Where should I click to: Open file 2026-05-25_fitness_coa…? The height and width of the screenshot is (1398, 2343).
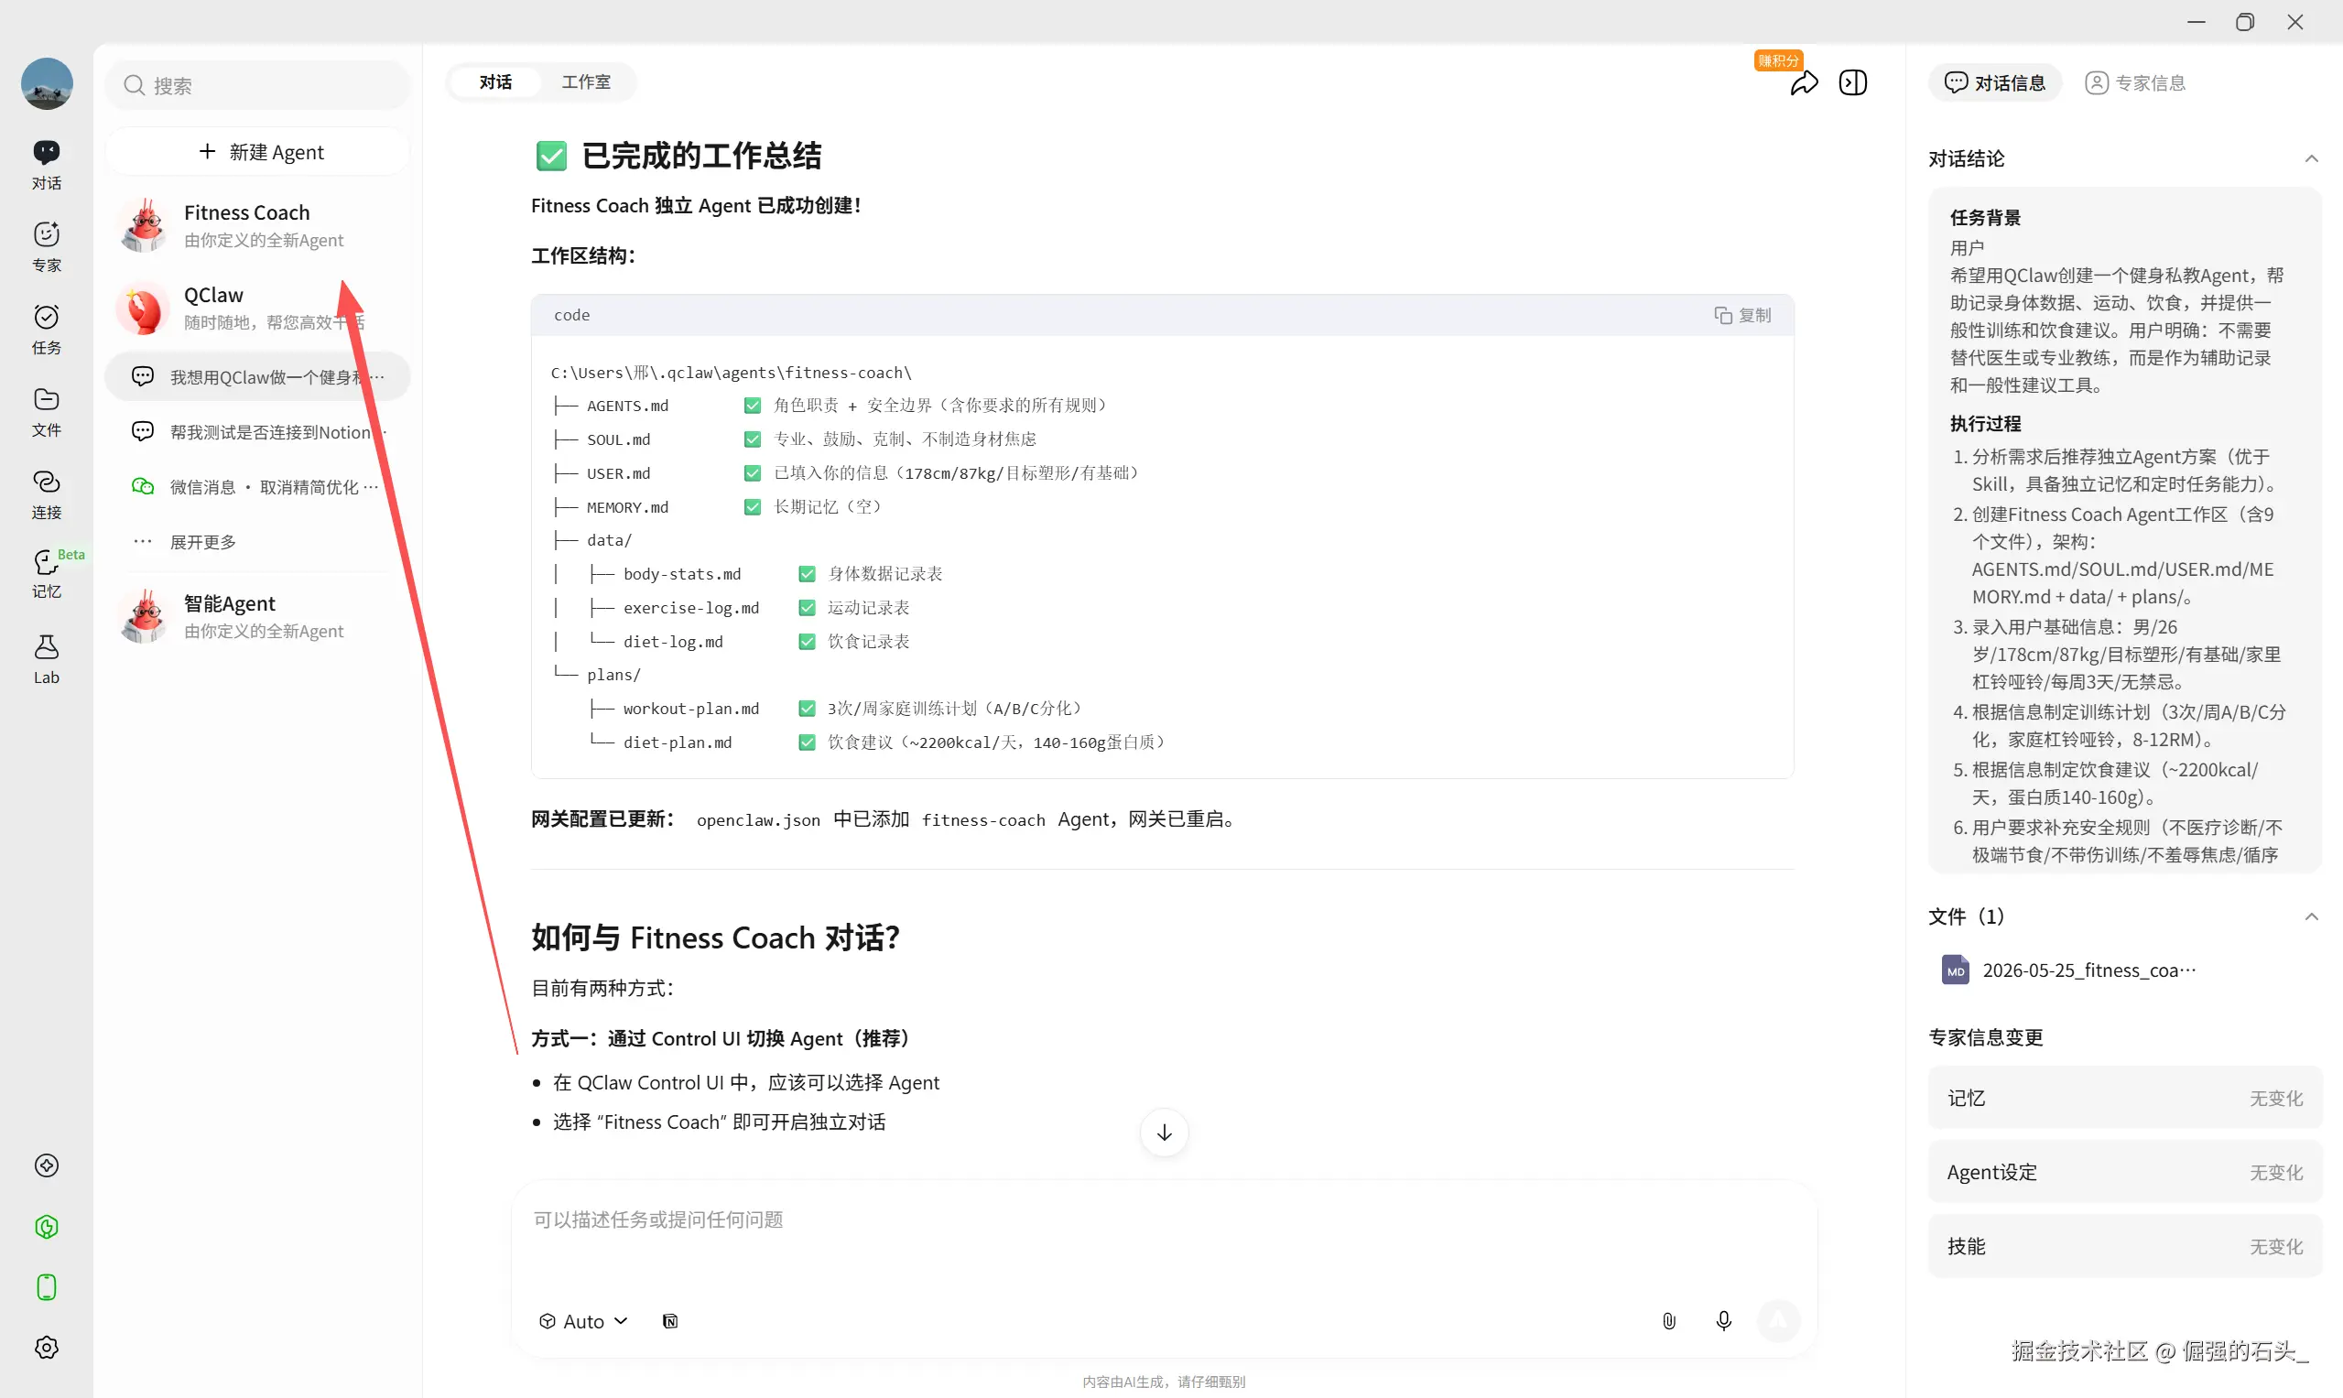pos(2068,970)
